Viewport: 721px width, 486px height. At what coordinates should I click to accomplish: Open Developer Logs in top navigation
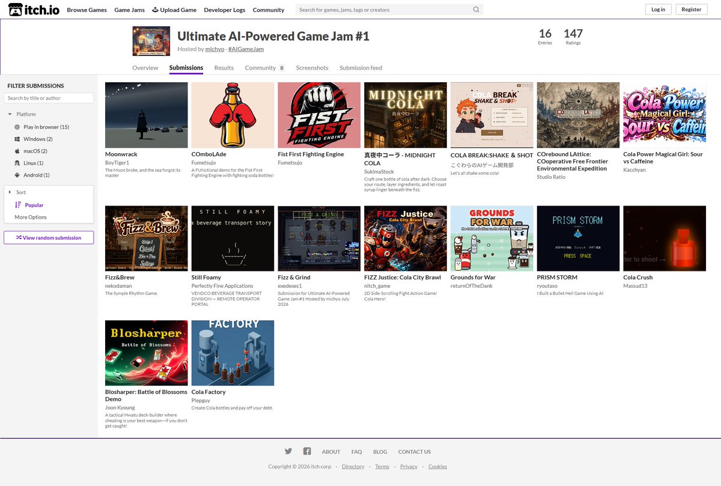(x=225, y=10)
